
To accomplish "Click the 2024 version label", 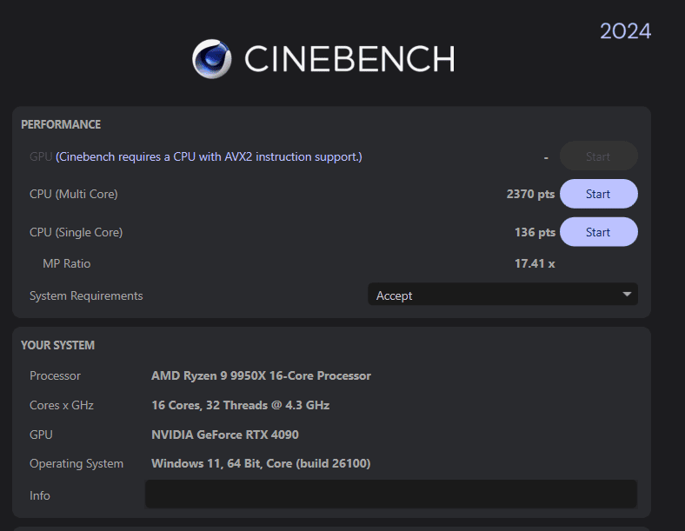I will [625, 31].
